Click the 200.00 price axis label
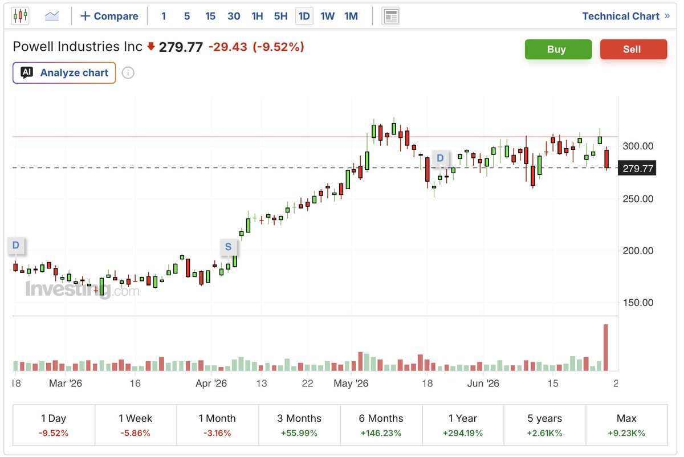This screenshot has height=457, width=684. coord(638,251)
